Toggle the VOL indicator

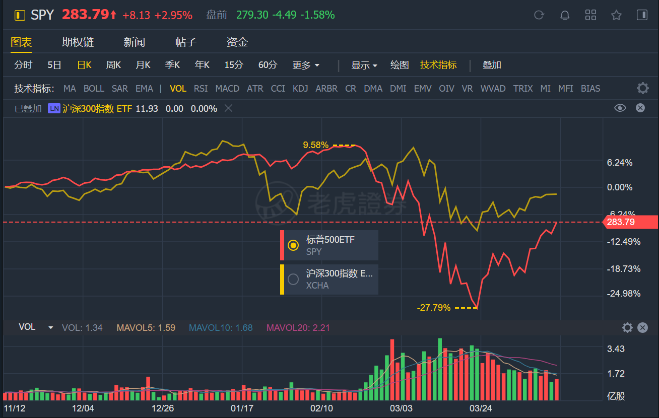178,89
